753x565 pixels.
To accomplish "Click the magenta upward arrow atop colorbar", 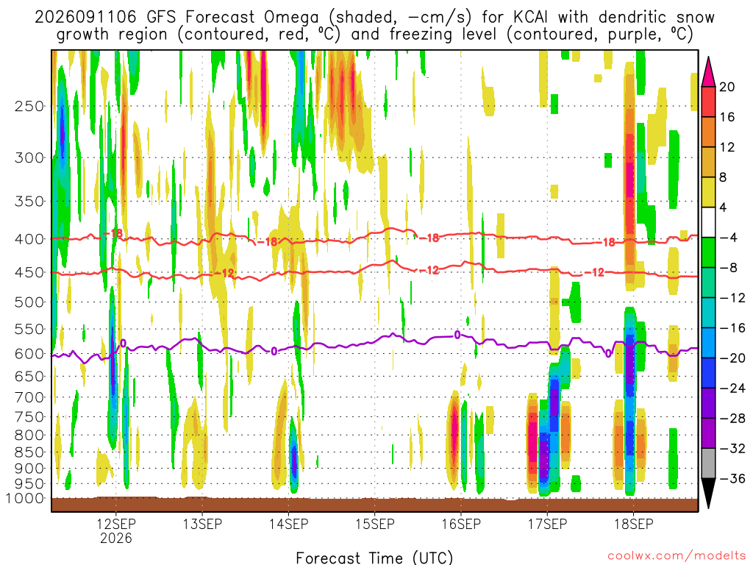I will point(708,71).
